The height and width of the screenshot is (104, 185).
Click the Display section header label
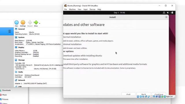coord(21,47)
